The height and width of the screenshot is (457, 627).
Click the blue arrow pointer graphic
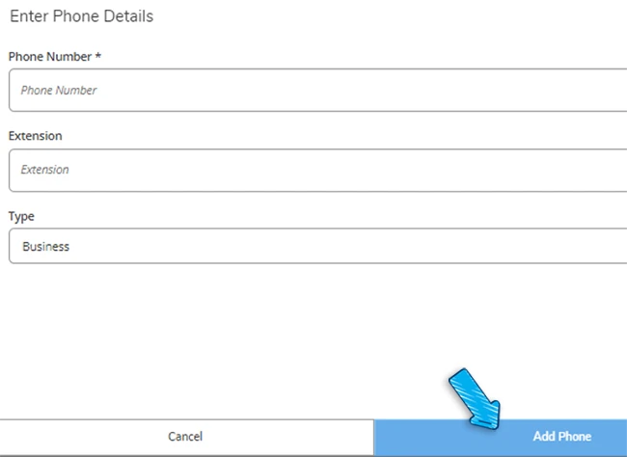point(475,396)
